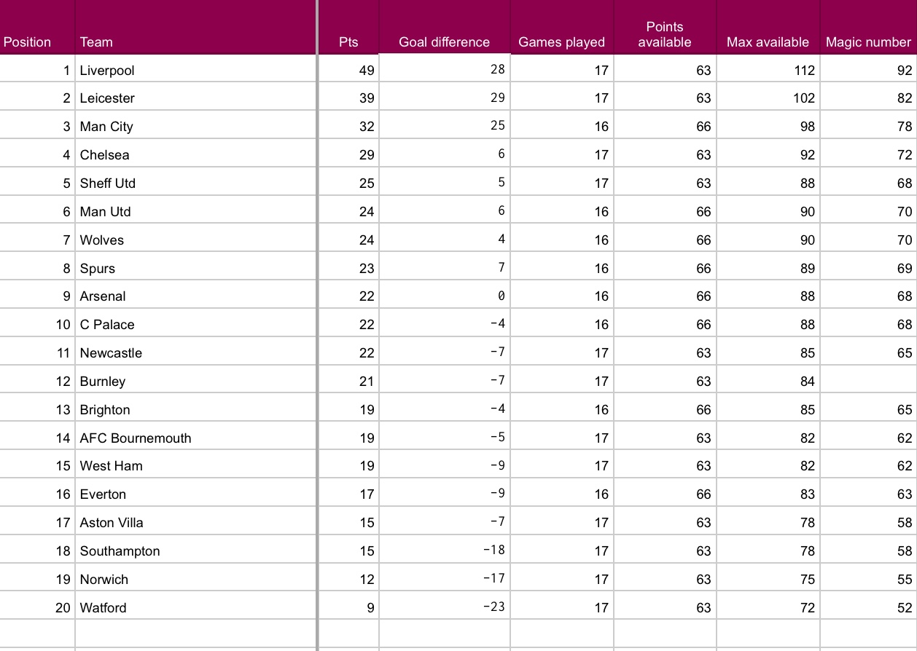
Task: Select Everton's Max available value 83
Action: coord(807,494)
